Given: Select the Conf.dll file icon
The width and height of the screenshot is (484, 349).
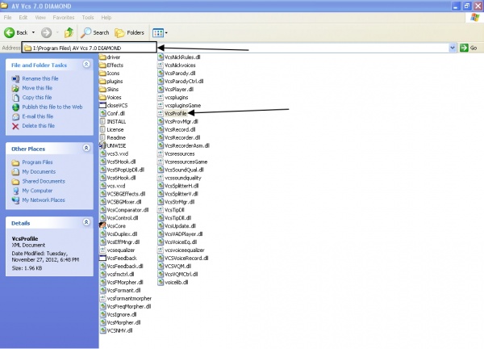Looking at the screenshot, I should [102, 113].
